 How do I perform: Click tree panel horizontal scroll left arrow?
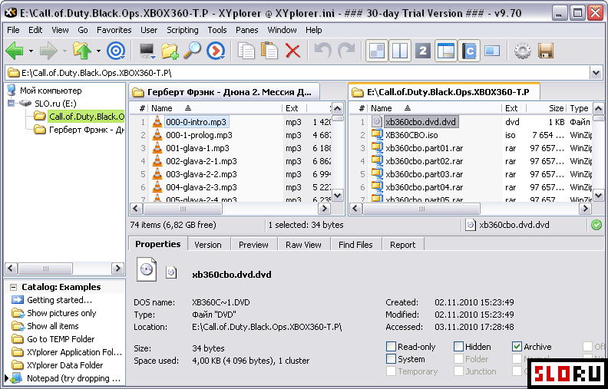(11, 268)
